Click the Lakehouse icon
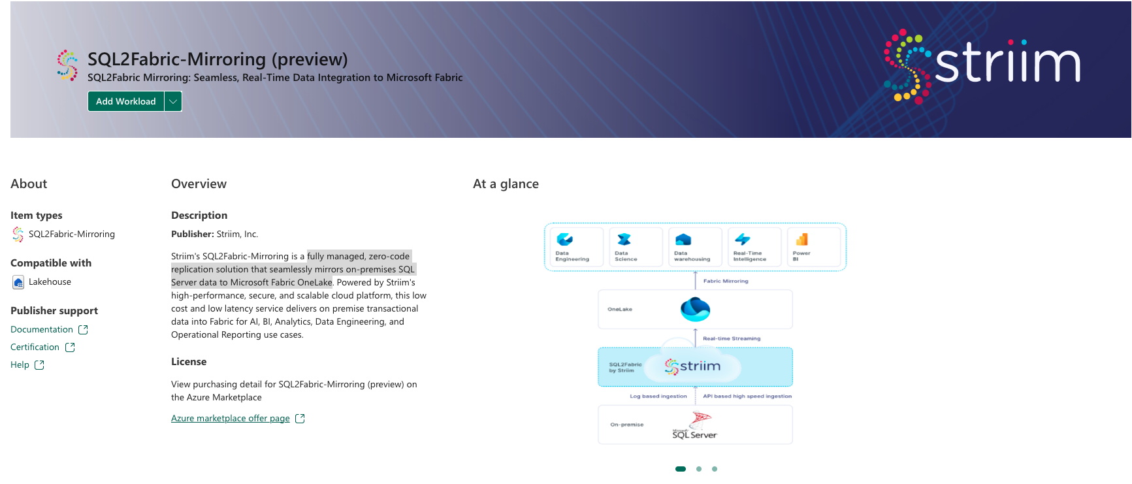Screen dimensions: 1132x484 [x=18, y=282]
